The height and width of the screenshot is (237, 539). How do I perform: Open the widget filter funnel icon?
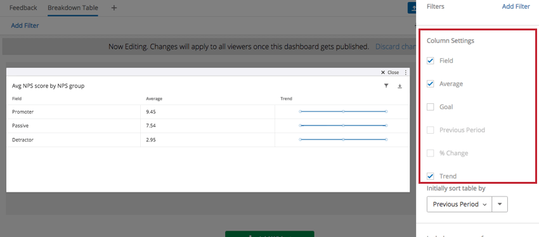tap(386, 86)
